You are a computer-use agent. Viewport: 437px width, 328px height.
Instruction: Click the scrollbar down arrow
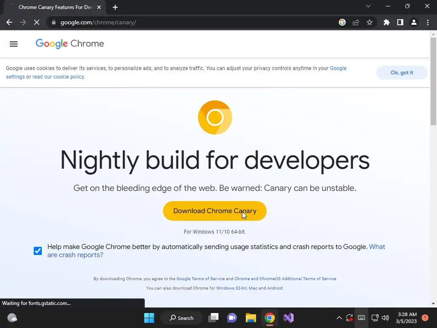tap(433, 304)
